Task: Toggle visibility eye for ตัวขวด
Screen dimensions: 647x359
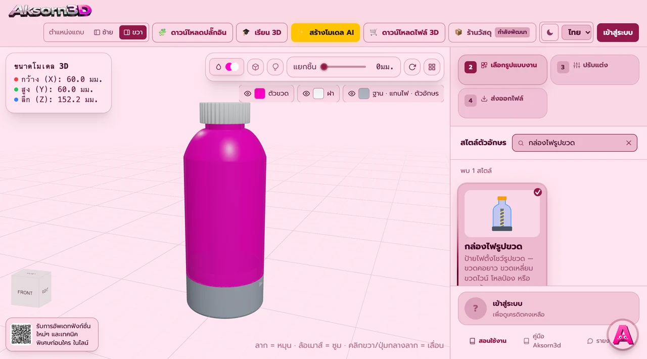Action: click(248, 94)
